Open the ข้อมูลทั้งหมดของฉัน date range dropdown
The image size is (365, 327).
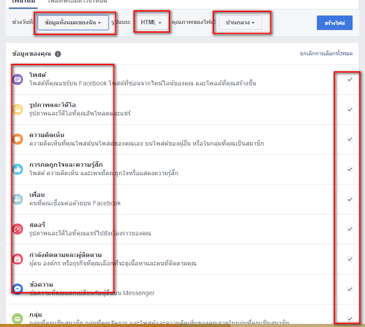click(x=73, y=23)
